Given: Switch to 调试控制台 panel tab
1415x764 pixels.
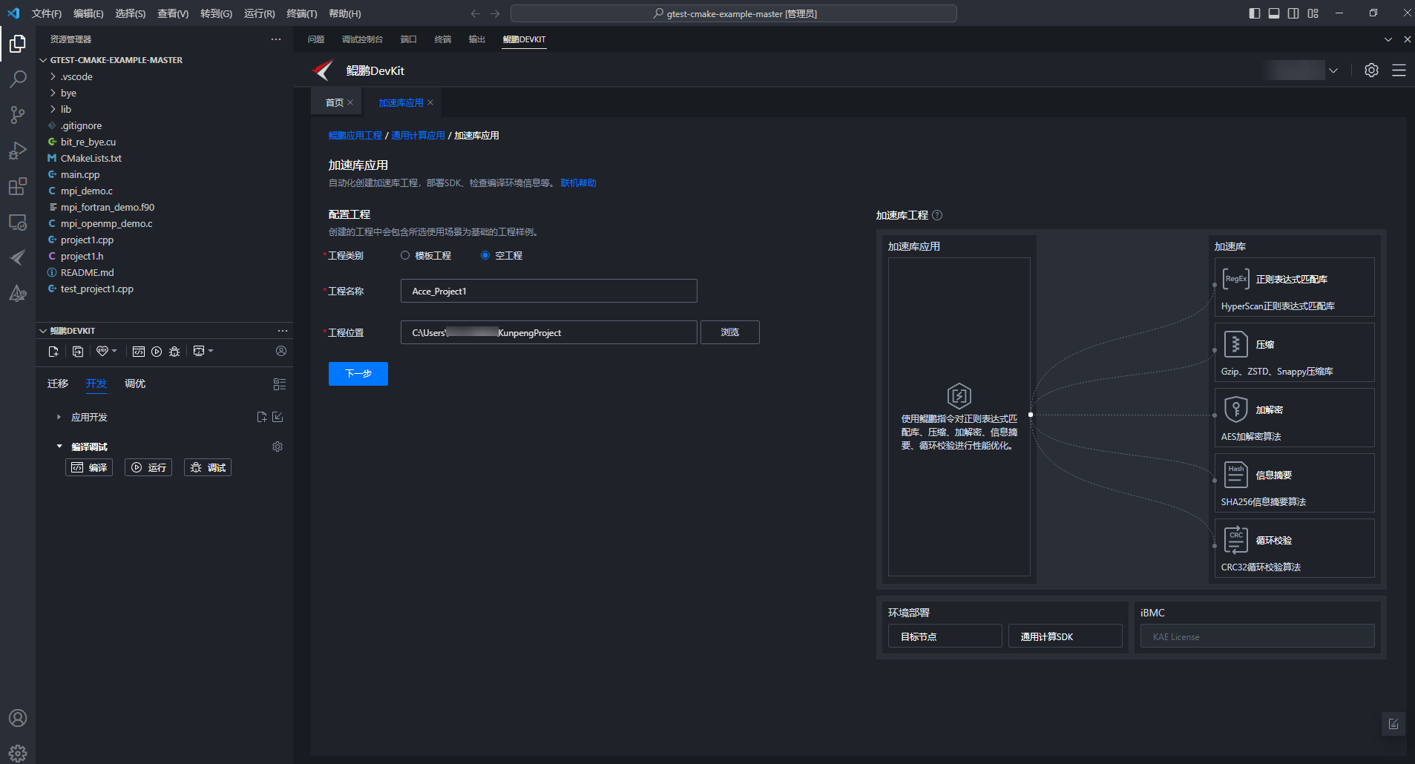Looking at the screenshot, I should tap(362, 39).
